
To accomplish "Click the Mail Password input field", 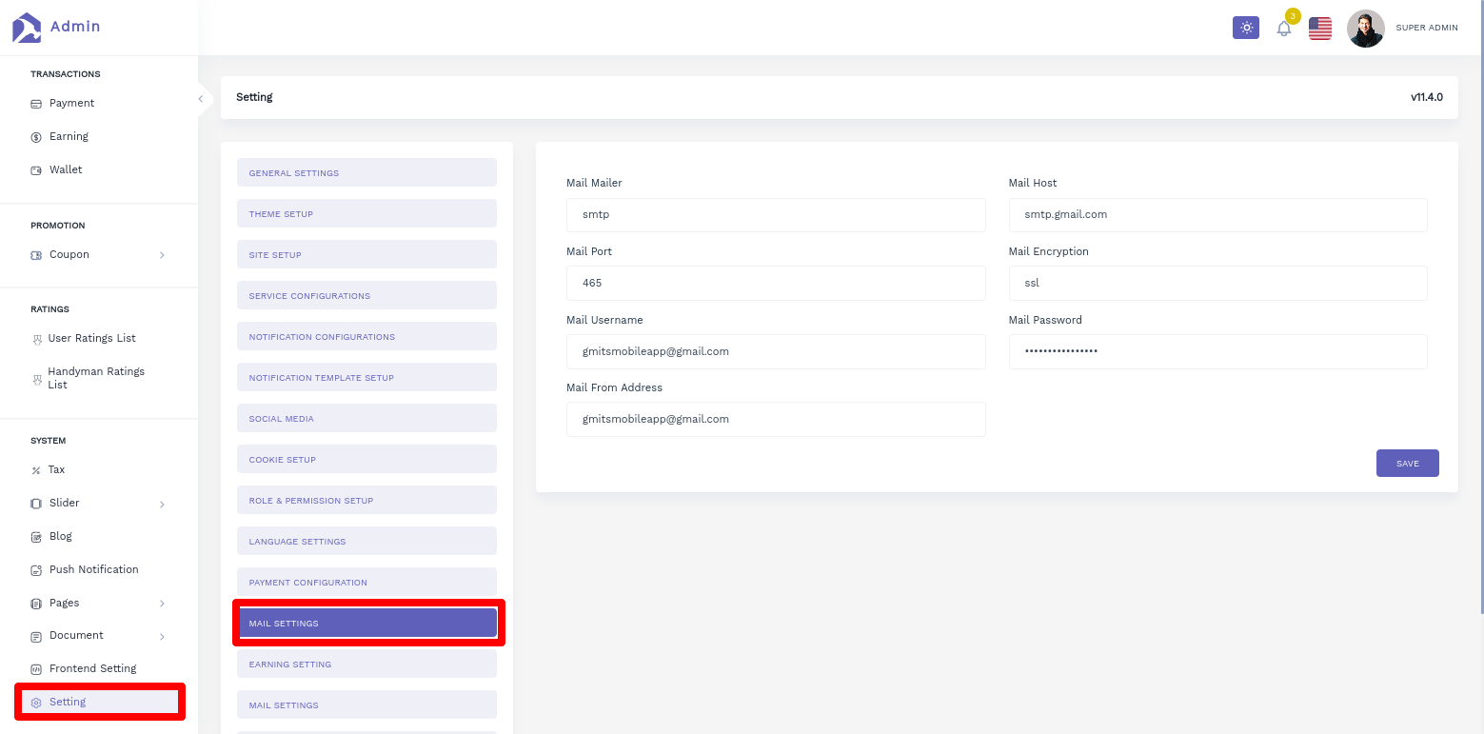I will point(1218,351).
